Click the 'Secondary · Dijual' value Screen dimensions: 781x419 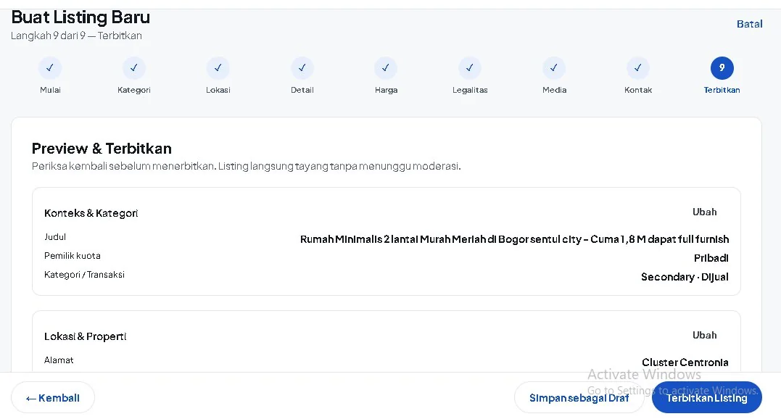[685, 277]
